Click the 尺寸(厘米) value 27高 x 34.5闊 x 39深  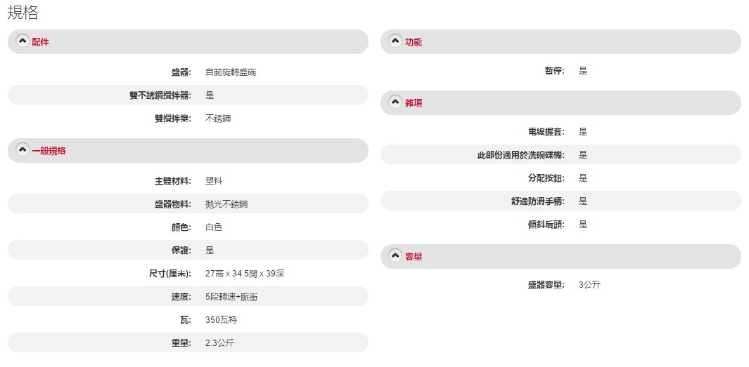pyautogui.click(x=245, y=274)
